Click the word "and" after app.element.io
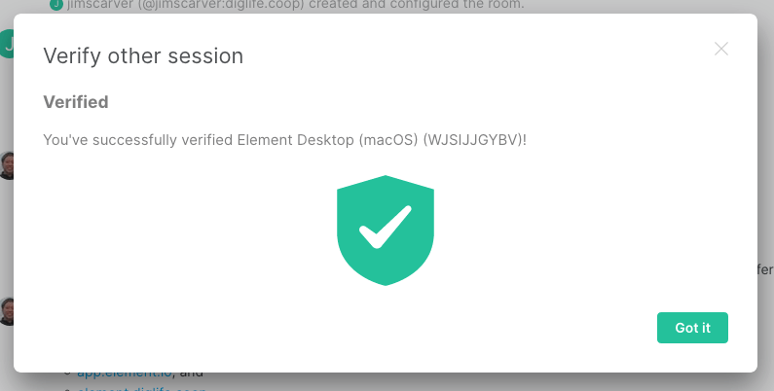The image size is (774, 391). 192,373
